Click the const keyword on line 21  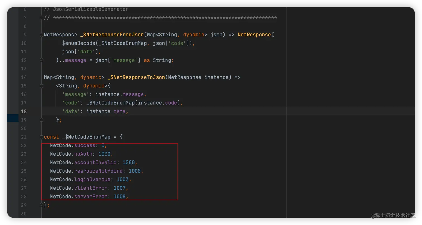[x=52, y=137]
